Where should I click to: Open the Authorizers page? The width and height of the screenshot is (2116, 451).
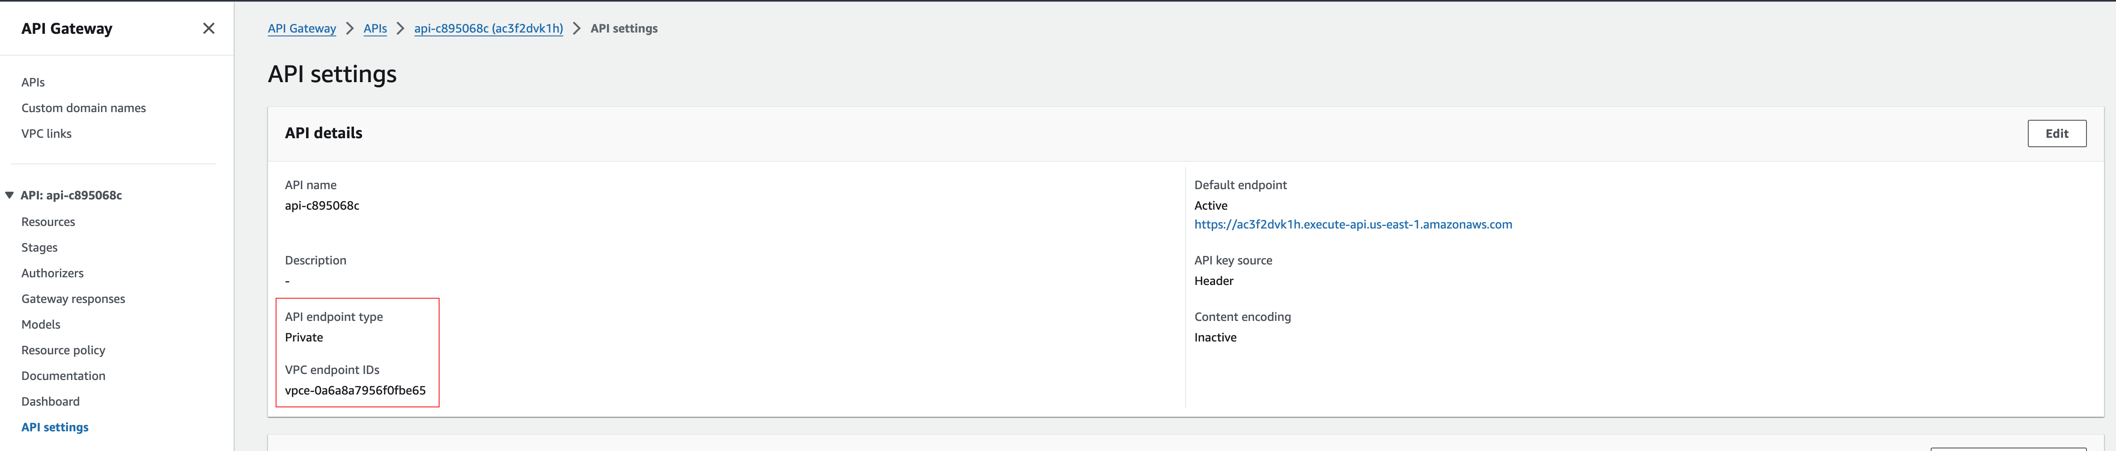click(53, 273)
